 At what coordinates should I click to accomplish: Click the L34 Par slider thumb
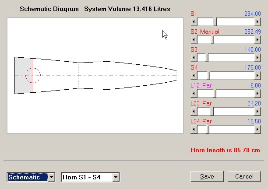point(207,129)
